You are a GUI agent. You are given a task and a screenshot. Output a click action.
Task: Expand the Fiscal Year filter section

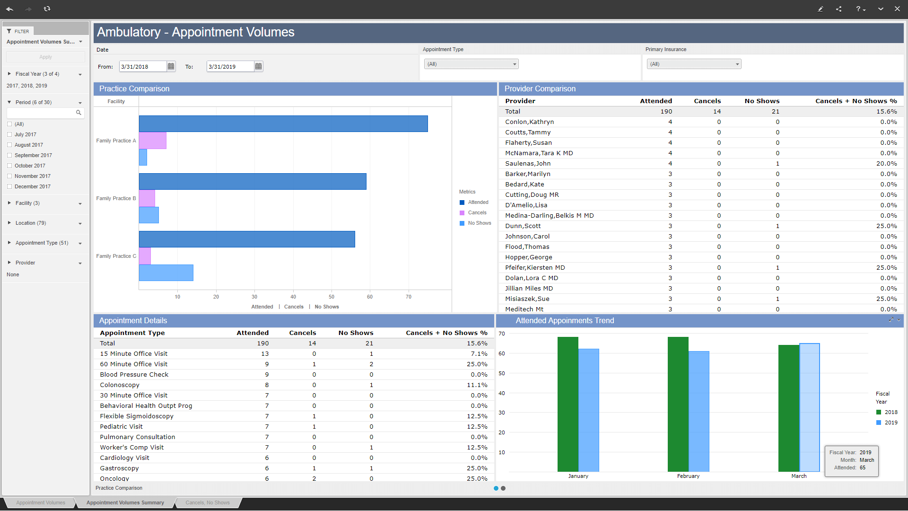9,74
